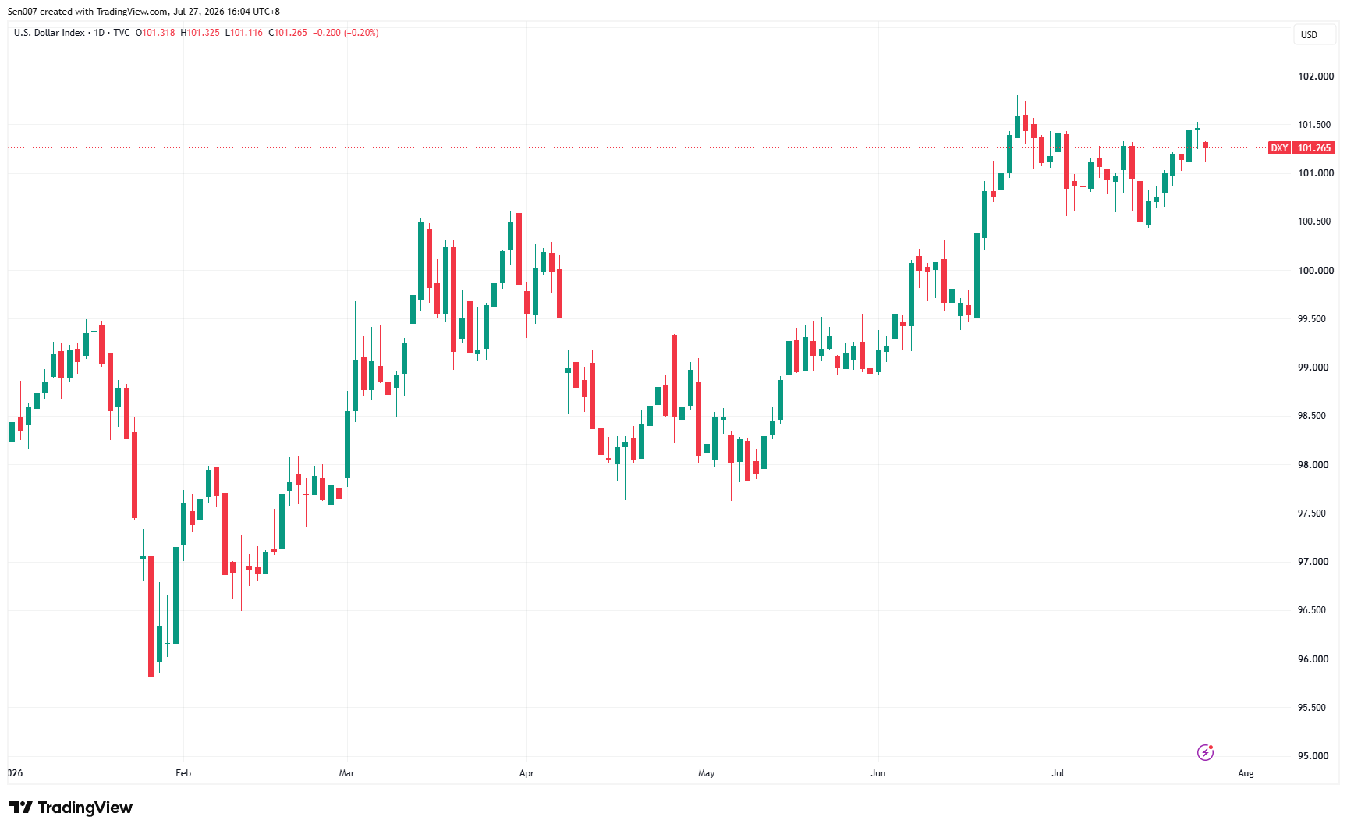Click the purple lightning bolt icon
This screenshot has width=1347, height=831.
coord(1205,752)
